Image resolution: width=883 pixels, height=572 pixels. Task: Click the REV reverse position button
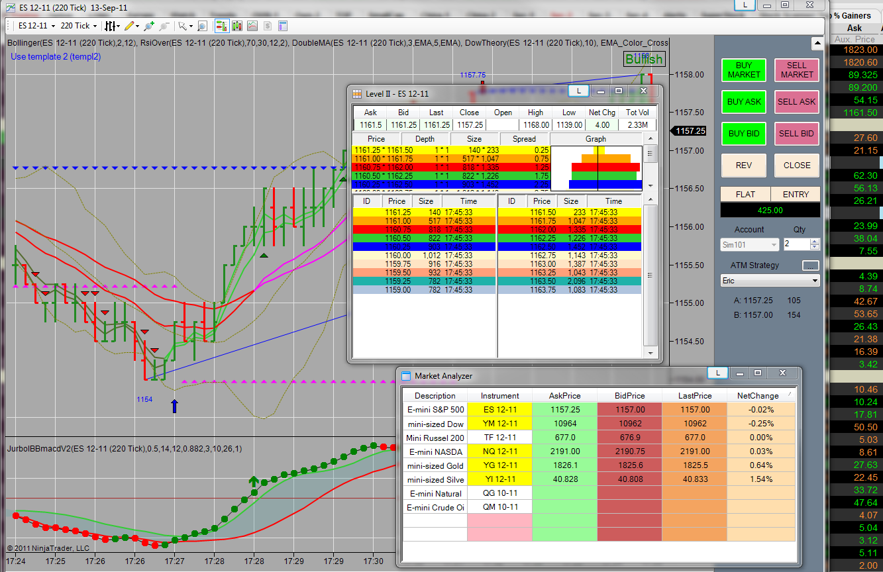coord(744,166)
